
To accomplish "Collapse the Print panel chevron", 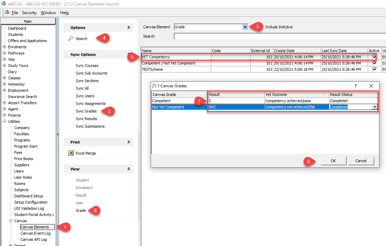I will pyautogui.click(x=129, y=142).
